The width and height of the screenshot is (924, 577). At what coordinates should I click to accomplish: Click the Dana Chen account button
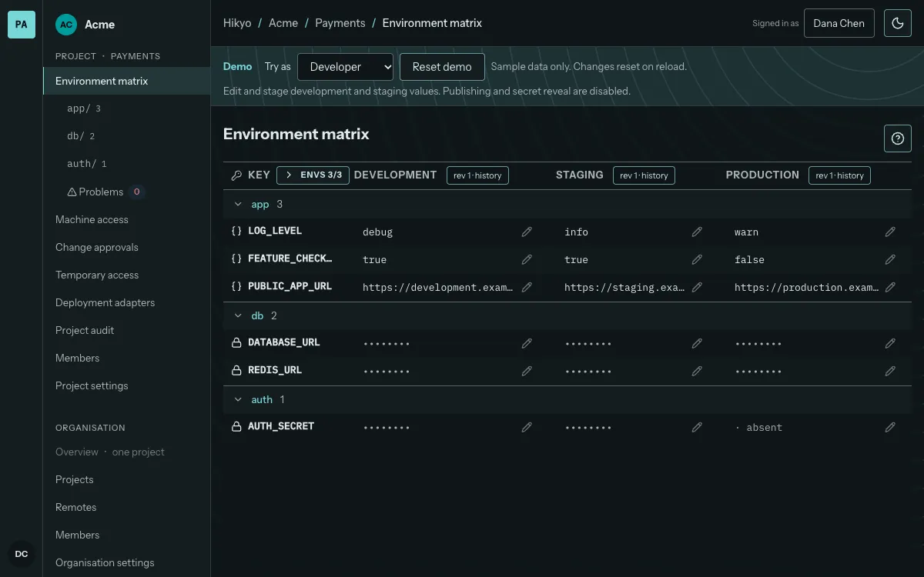click(839, 23)
